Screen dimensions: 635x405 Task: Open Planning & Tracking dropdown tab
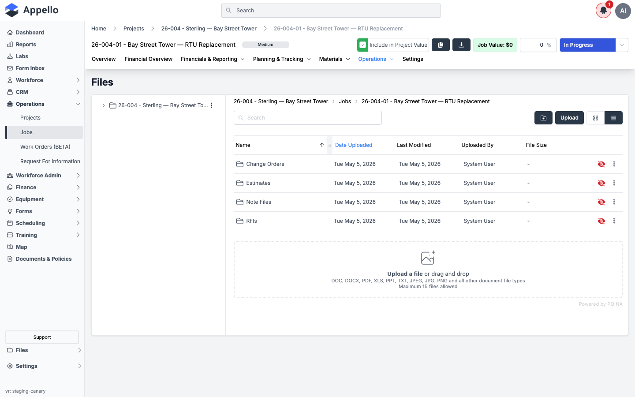(x=282, y=59)
